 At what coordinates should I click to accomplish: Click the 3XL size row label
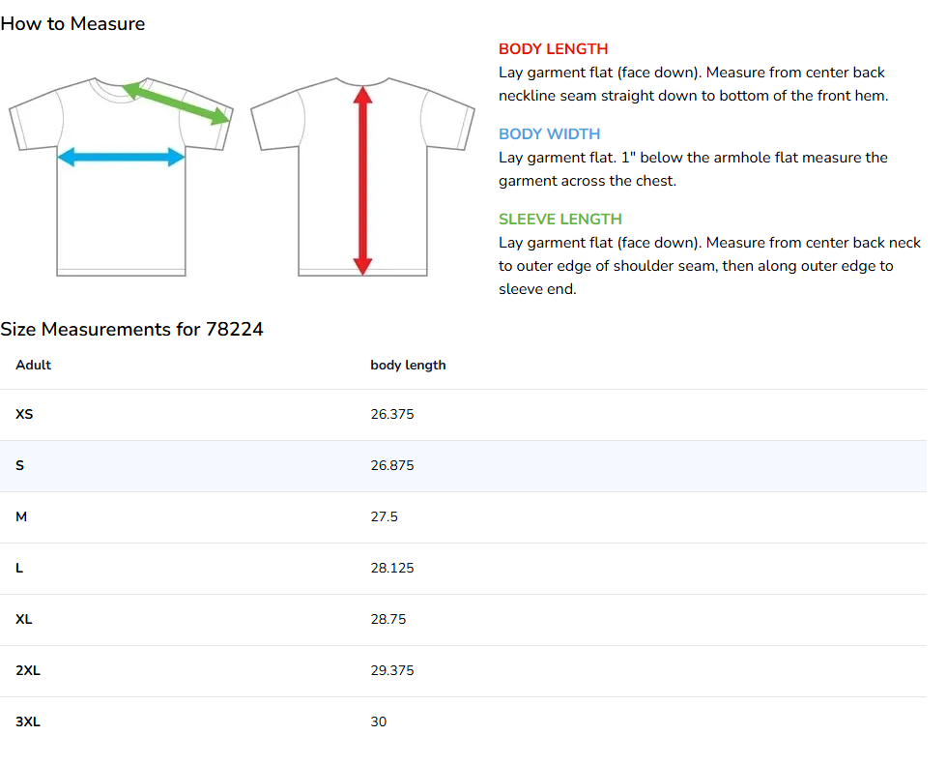click(28, 721)
